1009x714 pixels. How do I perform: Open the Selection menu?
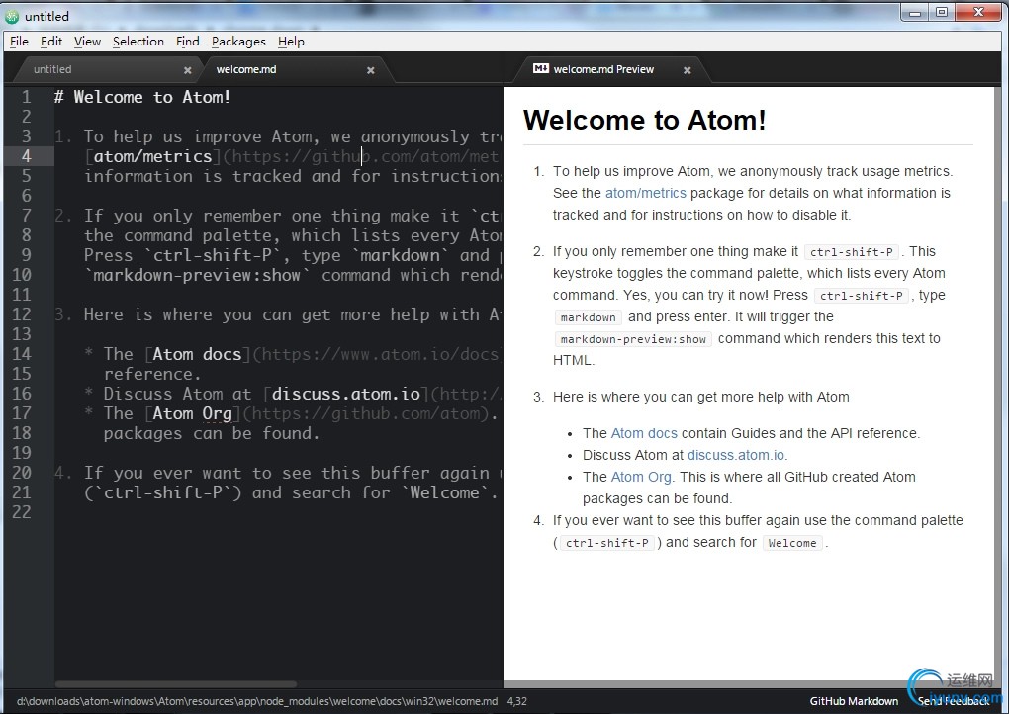click(x=138, y=42)
